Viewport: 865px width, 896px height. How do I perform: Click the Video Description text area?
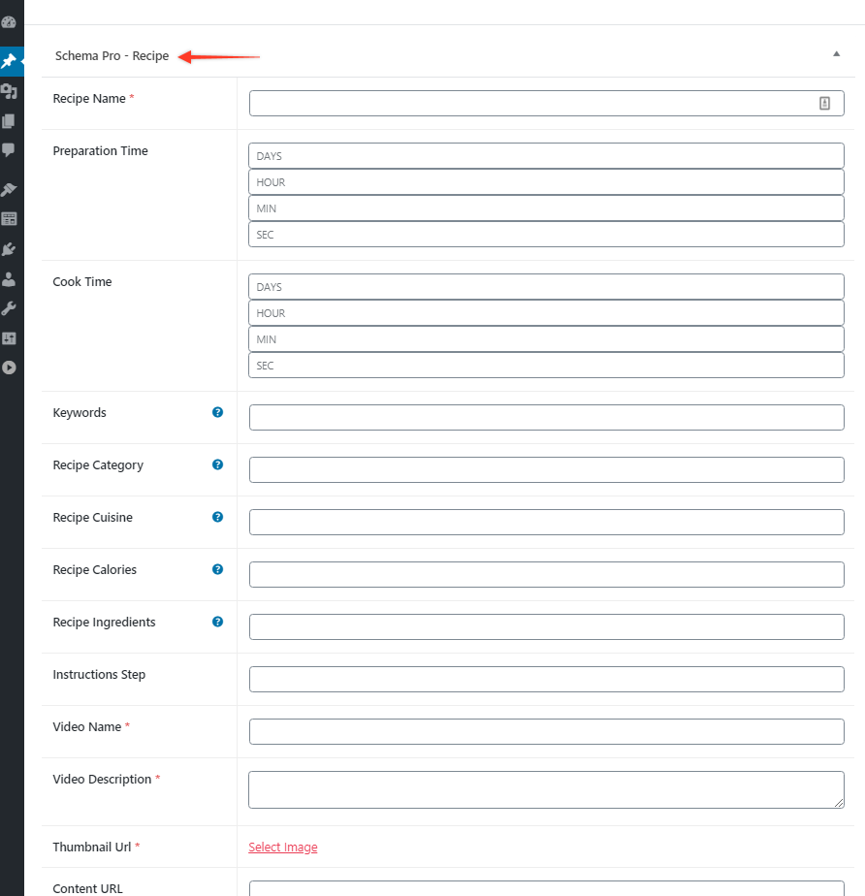click(546, 789)
